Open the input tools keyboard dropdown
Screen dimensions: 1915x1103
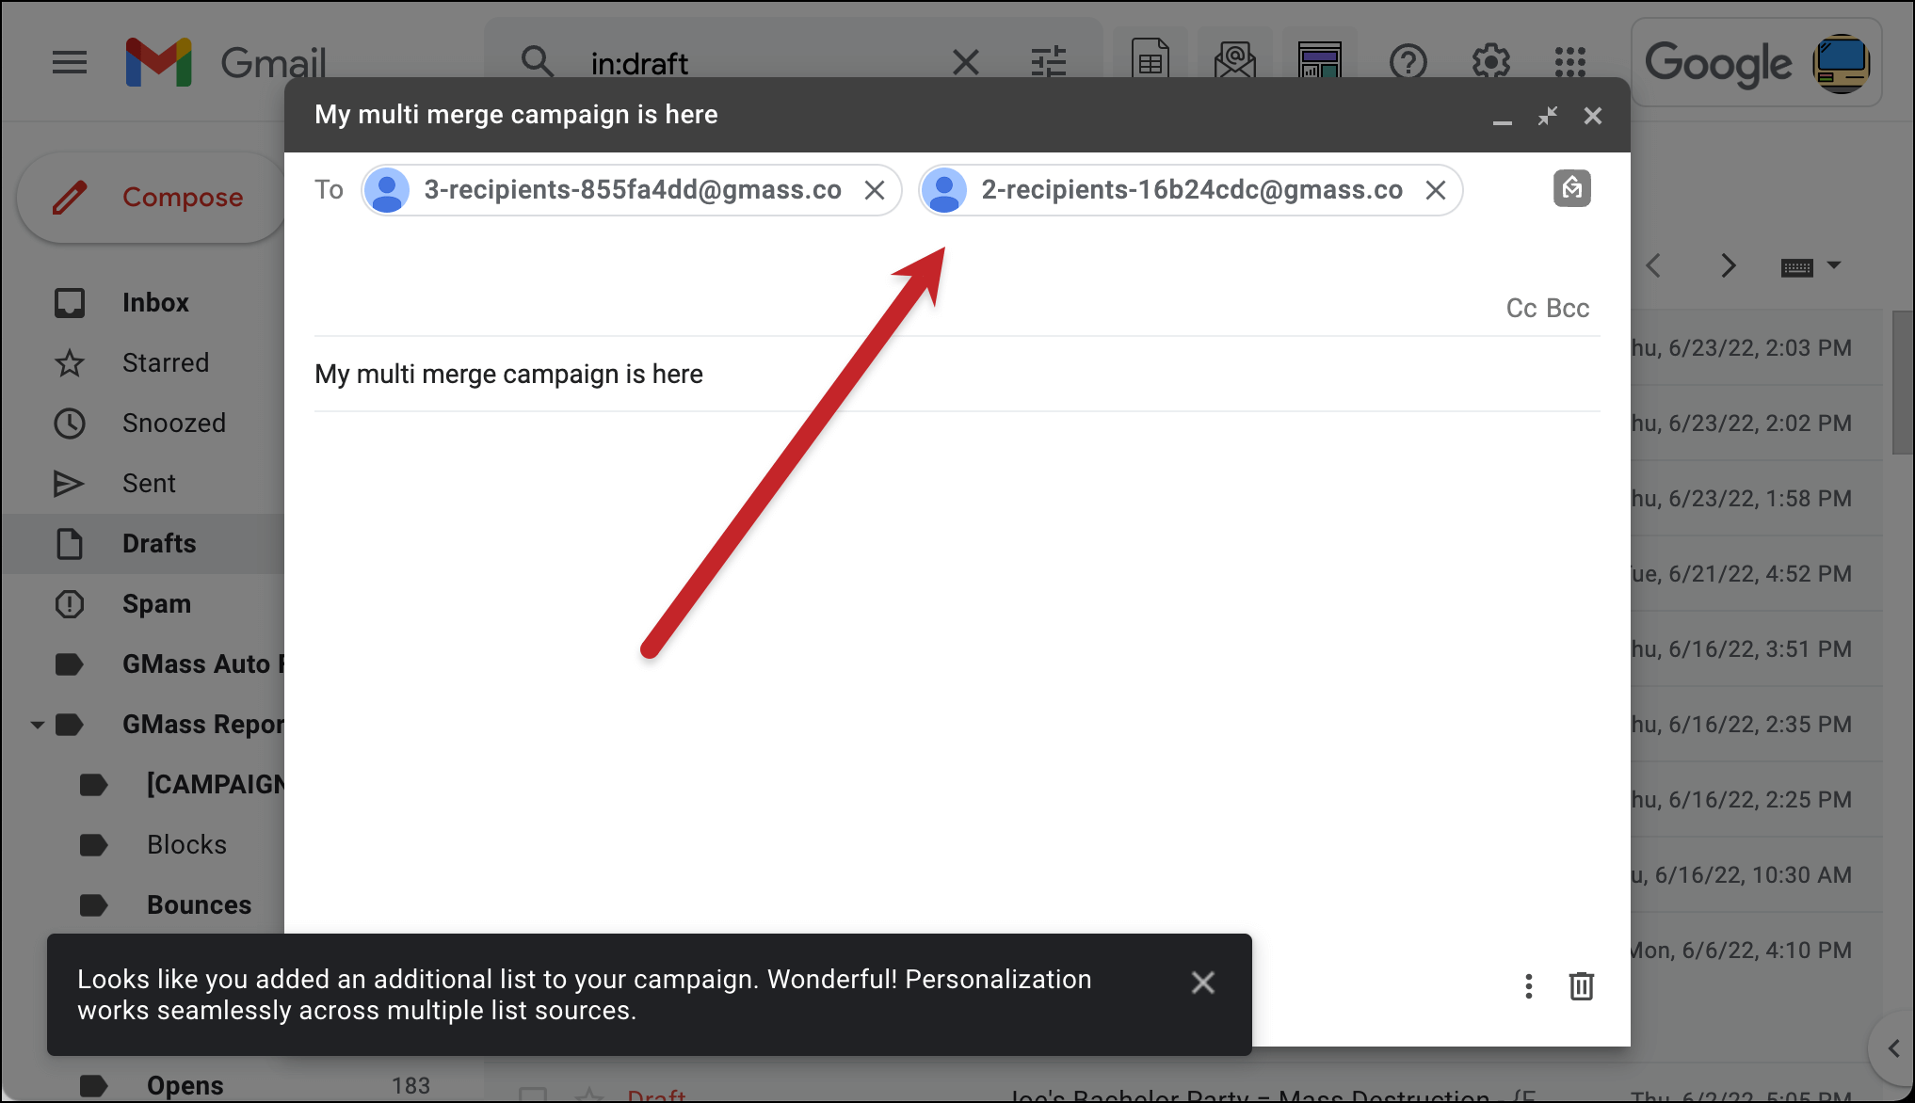coord(1810,267)
